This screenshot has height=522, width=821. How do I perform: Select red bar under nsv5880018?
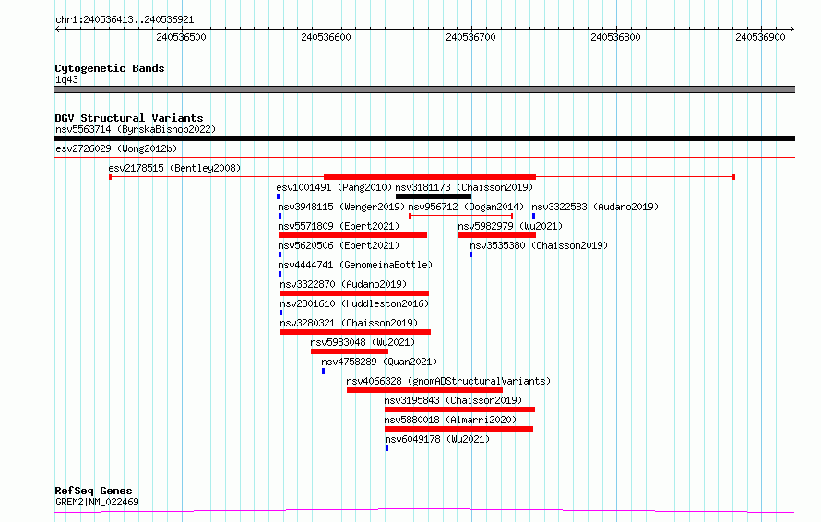458,429
